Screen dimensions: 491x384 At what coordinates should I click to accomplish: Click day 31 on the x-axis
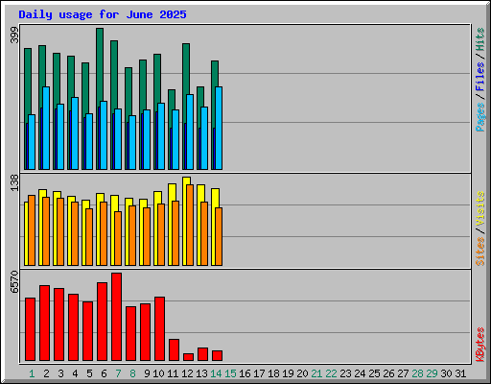[x=460, y=373]
